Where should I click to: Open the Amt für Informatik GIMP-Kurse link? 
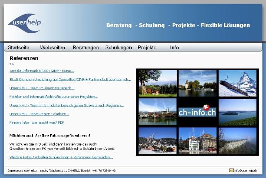[x=42, y=71]
